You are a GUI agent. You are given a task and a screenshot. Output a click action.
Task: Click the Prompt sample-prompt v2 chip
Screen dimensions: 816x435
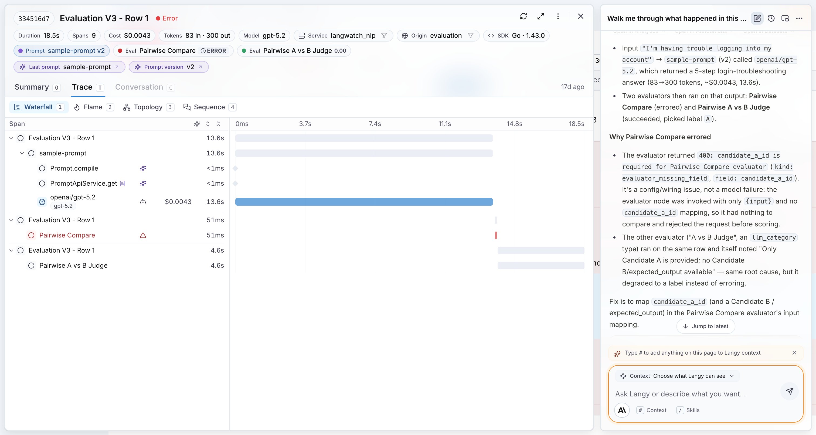pyautogui.click(x=62, y=51)
